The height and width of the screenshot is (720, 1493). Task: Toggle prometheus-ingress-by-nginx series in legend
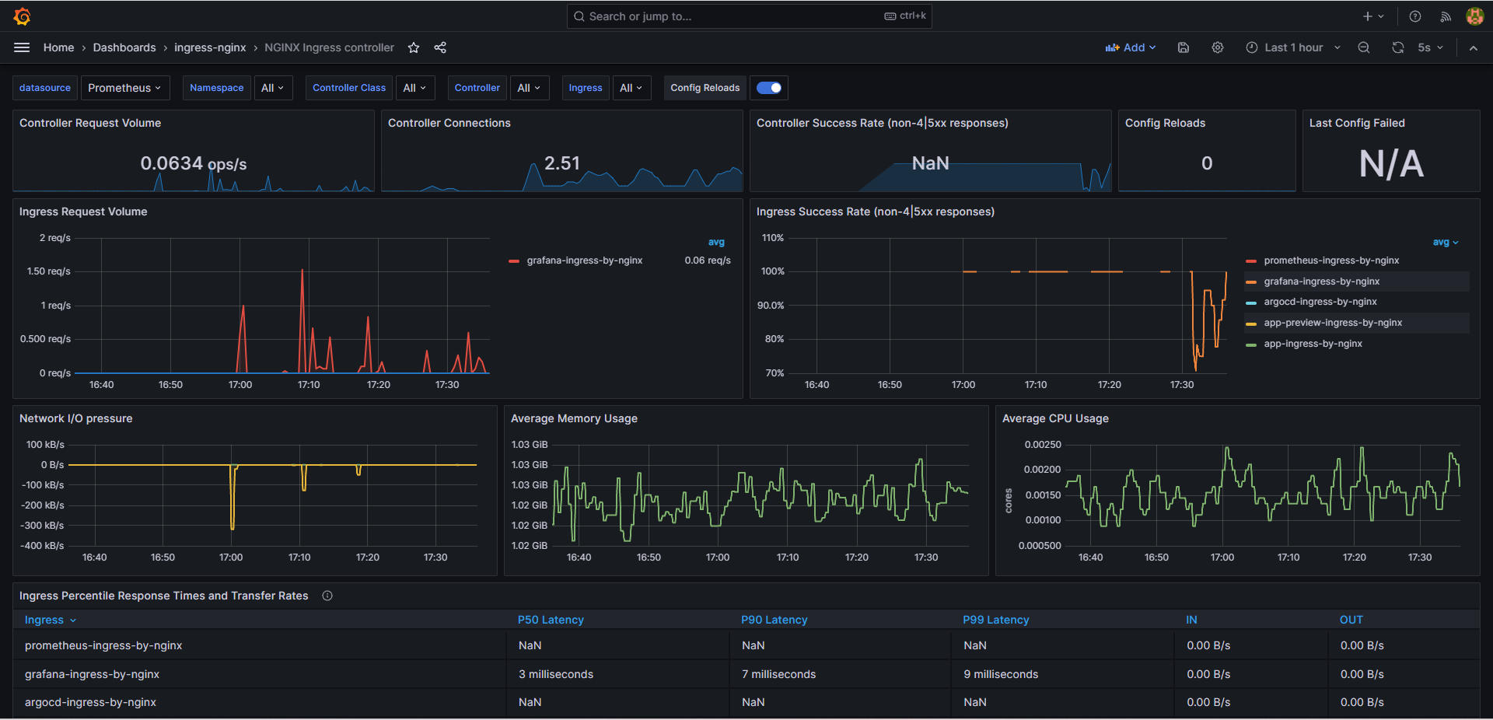coord(1331,260)
